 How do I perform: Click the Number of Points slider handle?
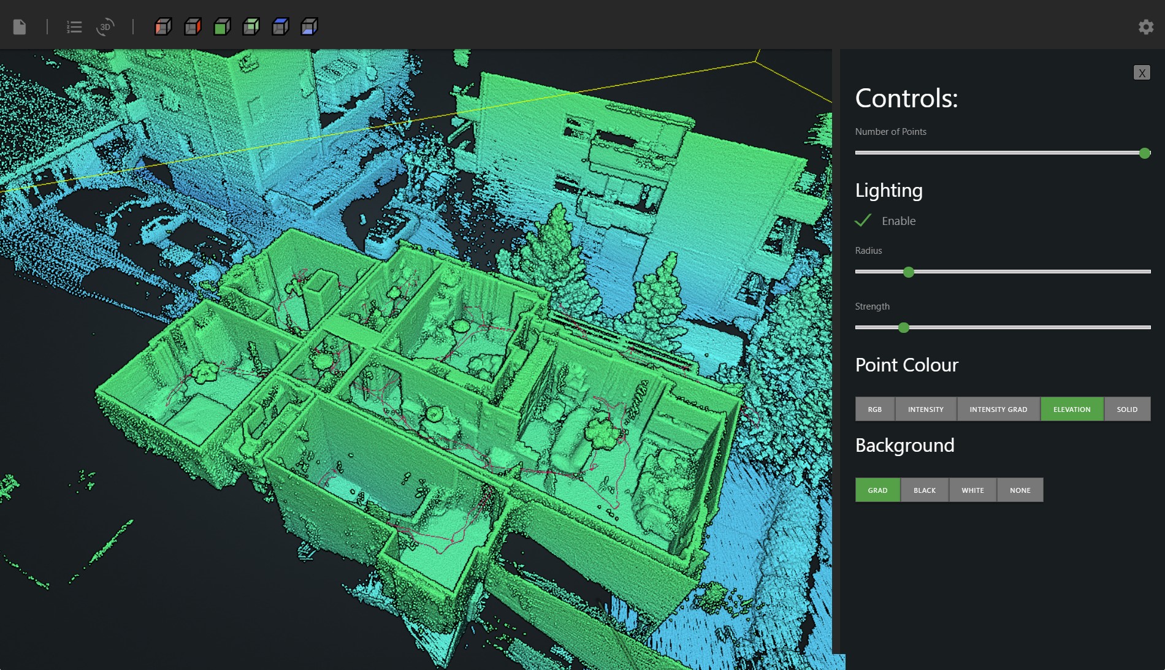coord(1145,153)
